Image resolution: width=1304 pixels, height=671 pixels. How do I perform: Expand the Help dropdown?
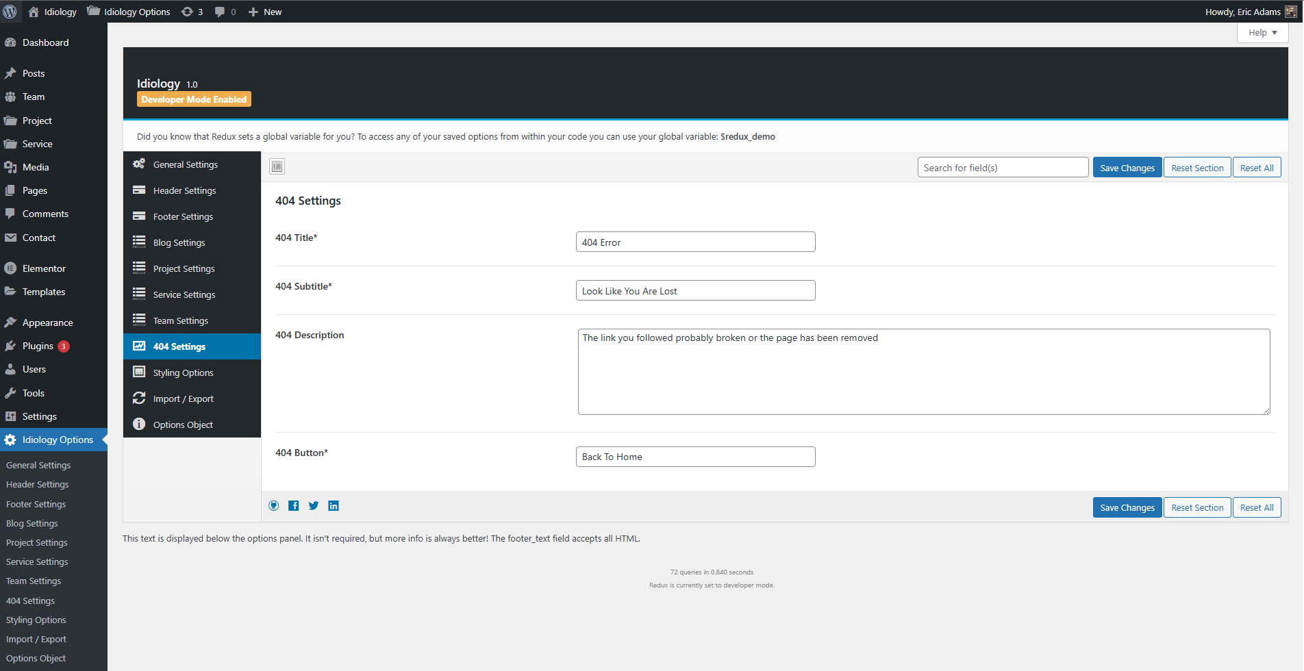pyautogui.click(x=1262, y=32)
